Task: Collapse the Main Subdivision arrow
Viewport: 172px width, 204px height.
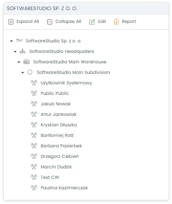Action: 23,73
